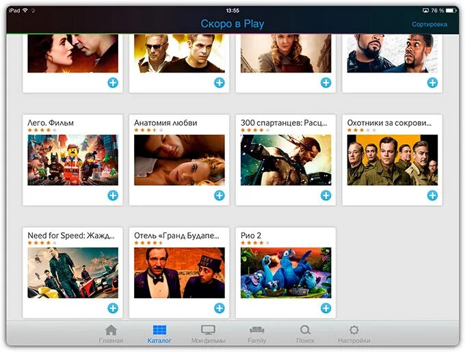Screen dimensions: 465x352
Task: Open the Рио 2 poster thumbnail
Action: tap(286, 273)
